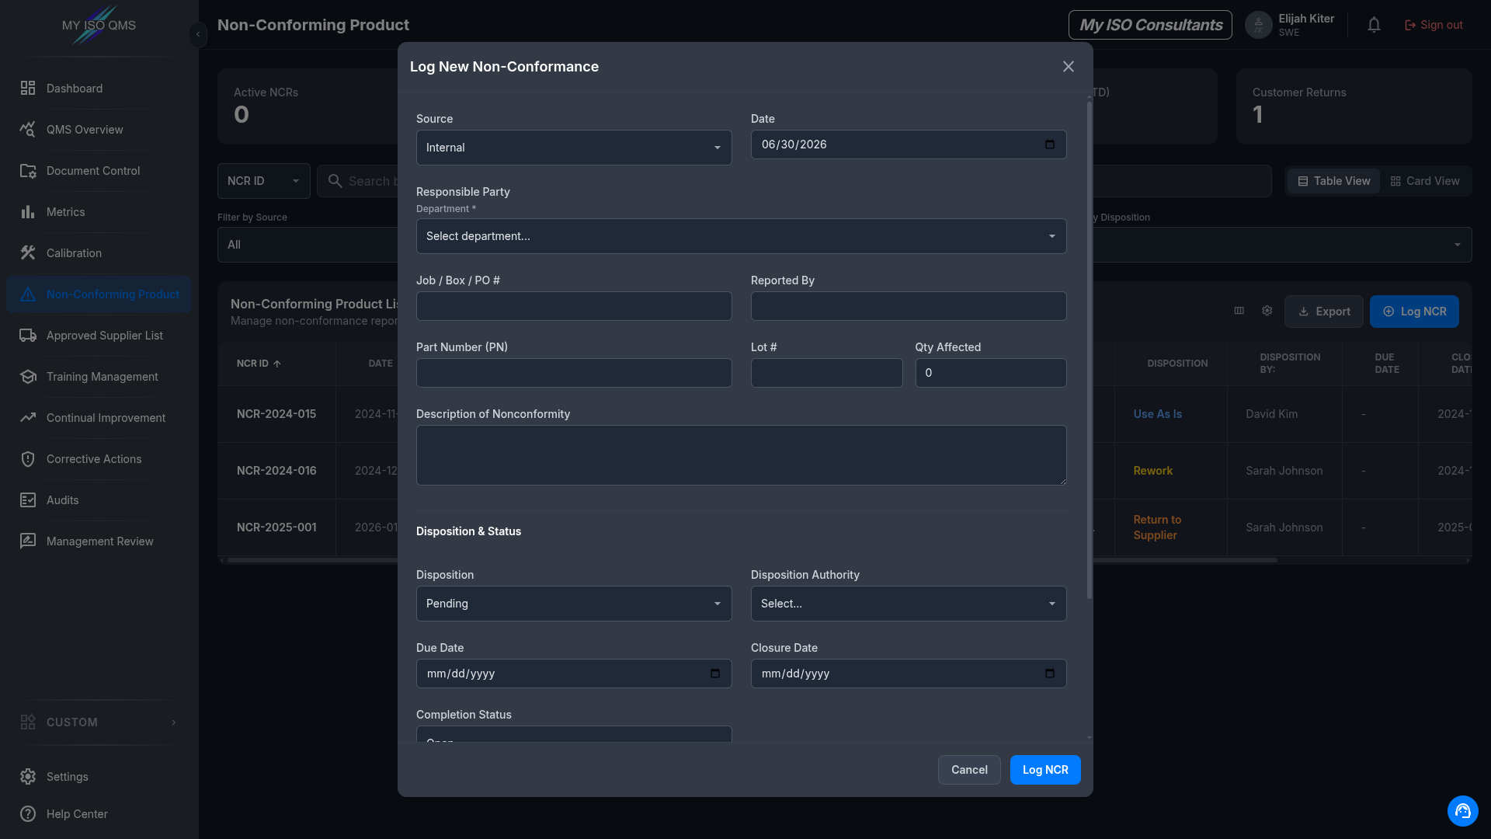The width and height of the screenshot is (1491, 839).
Task: Open the Select department dropdown
Action: coord(741,236)
